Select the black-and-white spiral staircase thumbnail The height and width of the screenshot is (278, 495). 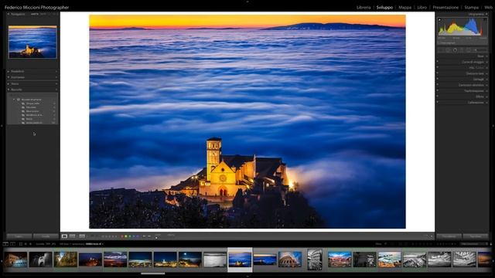[315, 259]
